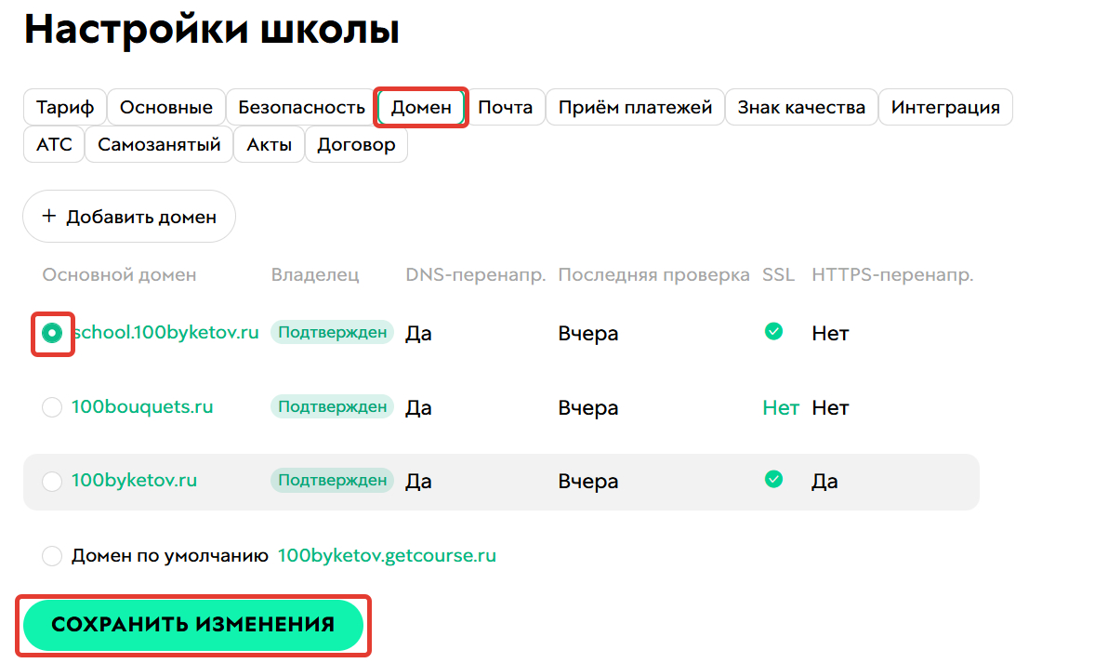Click Подтвержден badge in 100byketov.ru row

coord(332,480)
